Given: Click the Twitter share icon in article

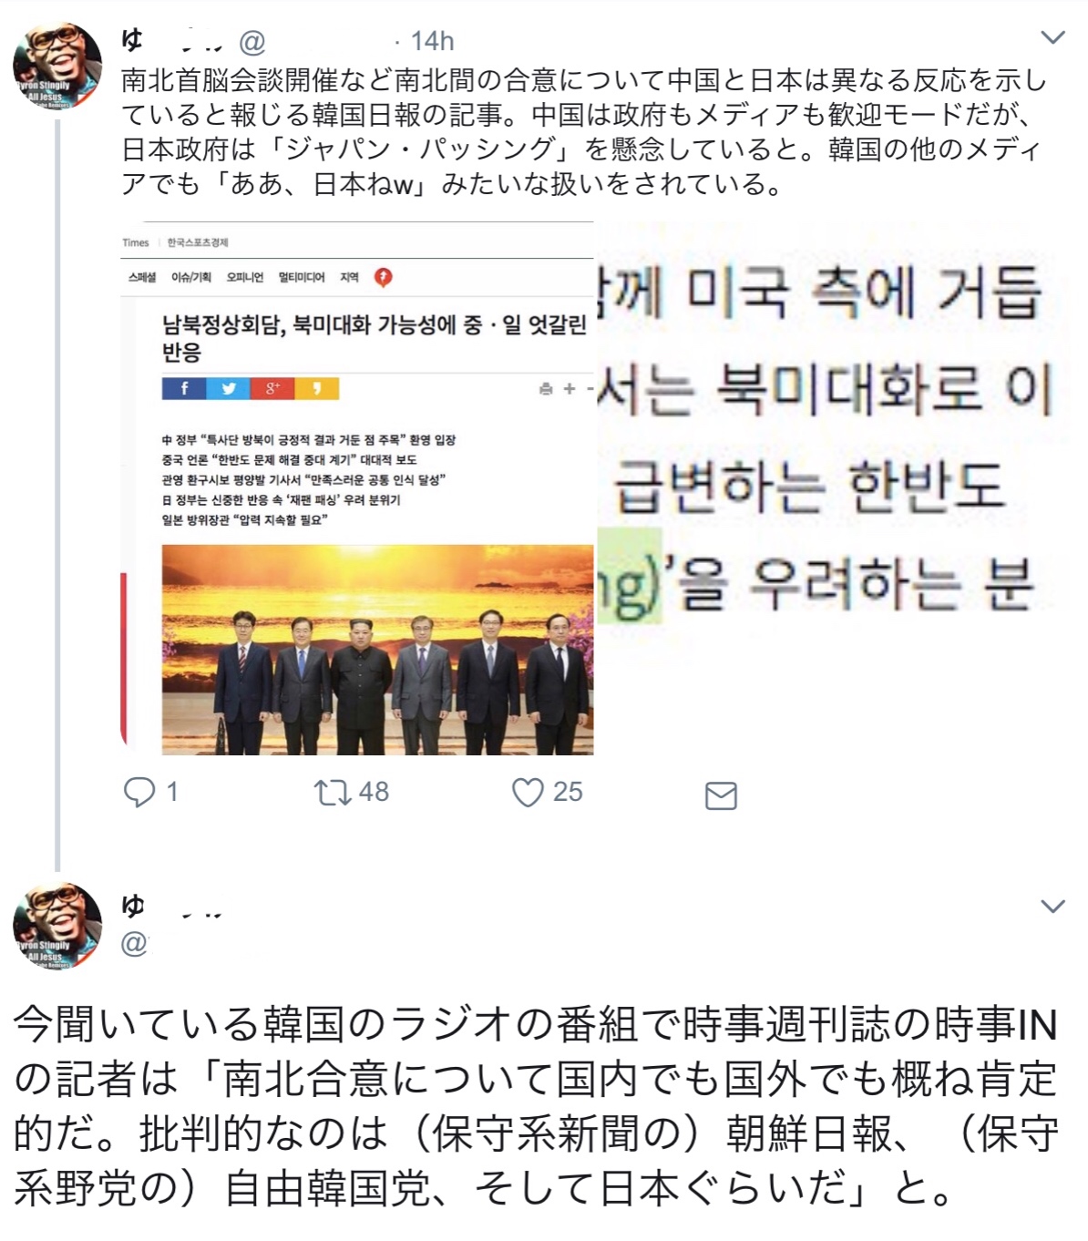Looking at the screenshot, I should [x=229, y=389].
